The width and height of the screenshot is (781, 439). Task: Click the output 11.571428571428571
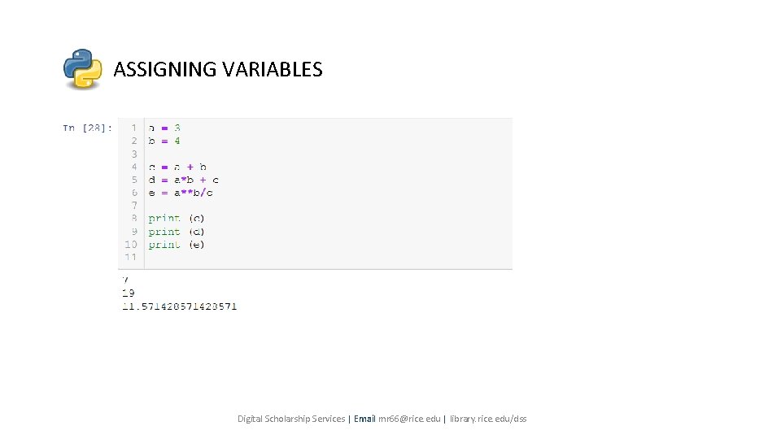(x=179, y=306)
